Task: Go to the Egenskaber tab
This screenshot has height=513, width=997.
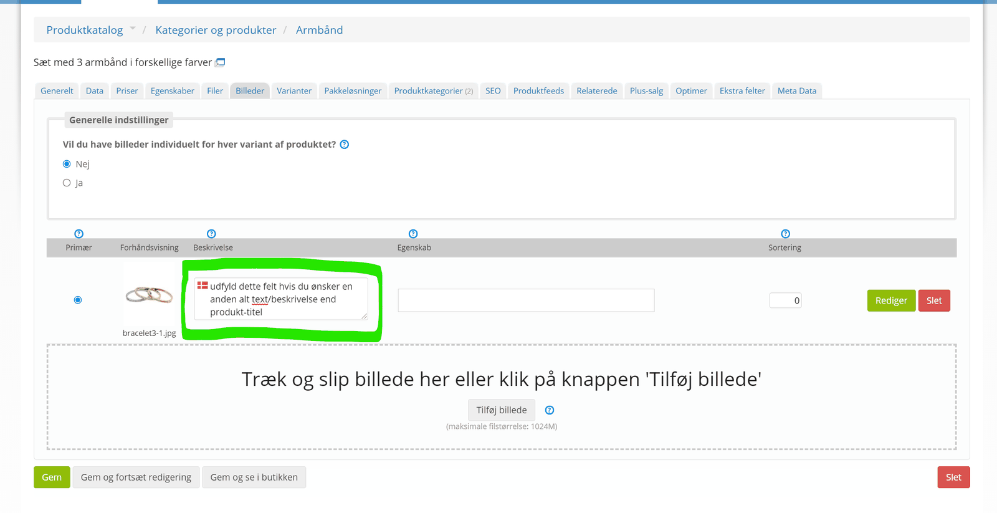Action: [173, 91]
